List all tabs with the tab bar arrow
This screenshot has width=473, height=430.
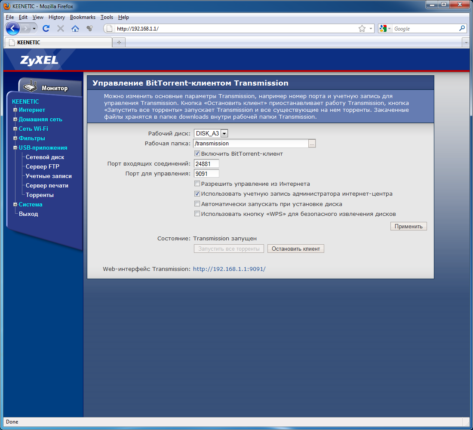[466, 43]
